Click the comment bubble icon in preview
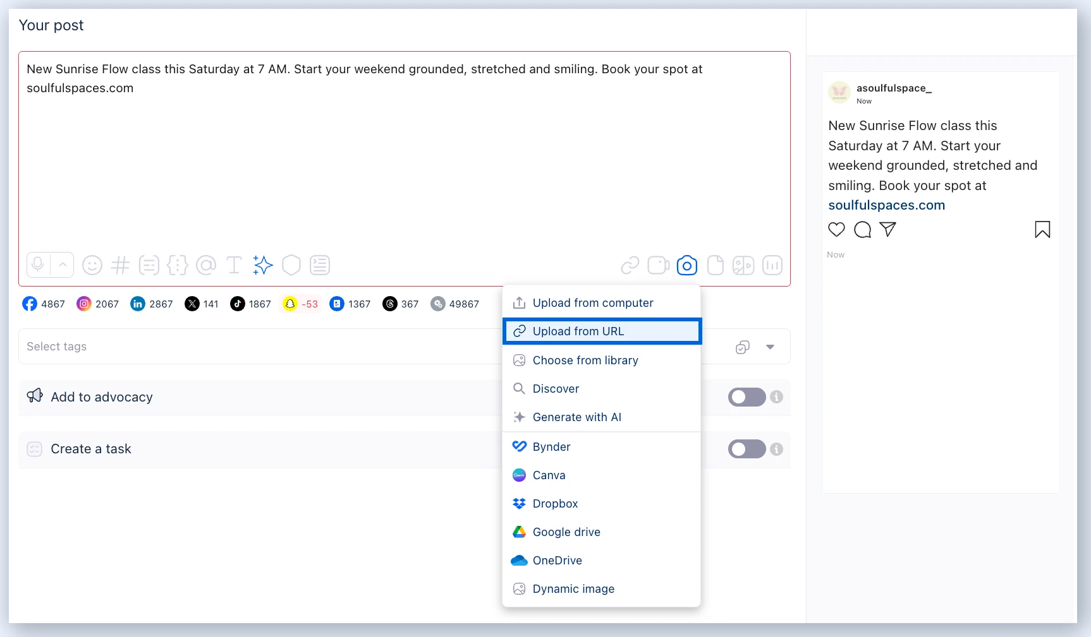Image resolution: width=1091 pixels, height=637 pixels. coord(862,230)
